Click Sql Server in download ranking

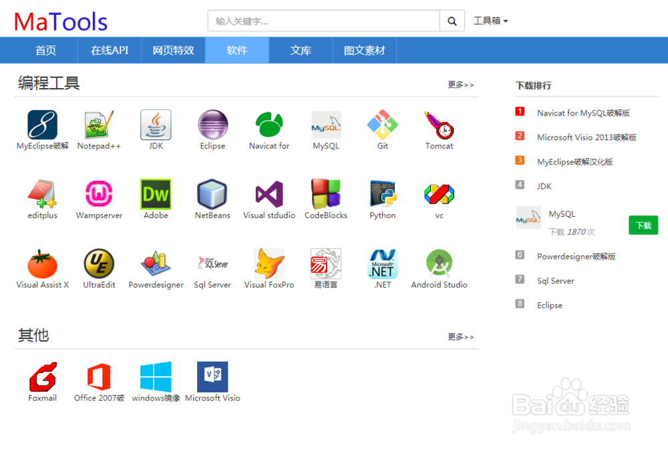coord(556,281)
